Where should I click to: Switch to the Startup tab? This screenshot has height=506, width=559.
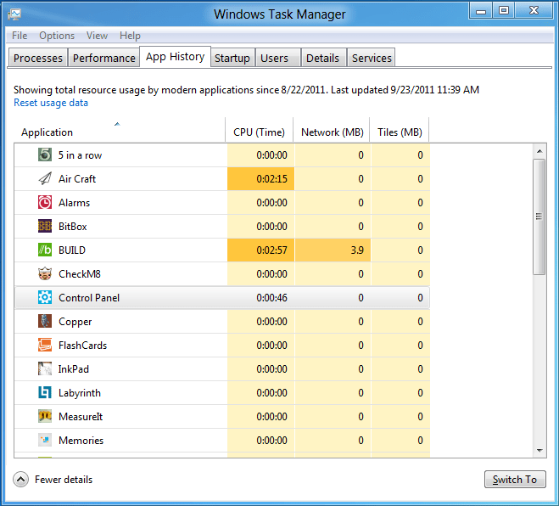click(232, 58)
